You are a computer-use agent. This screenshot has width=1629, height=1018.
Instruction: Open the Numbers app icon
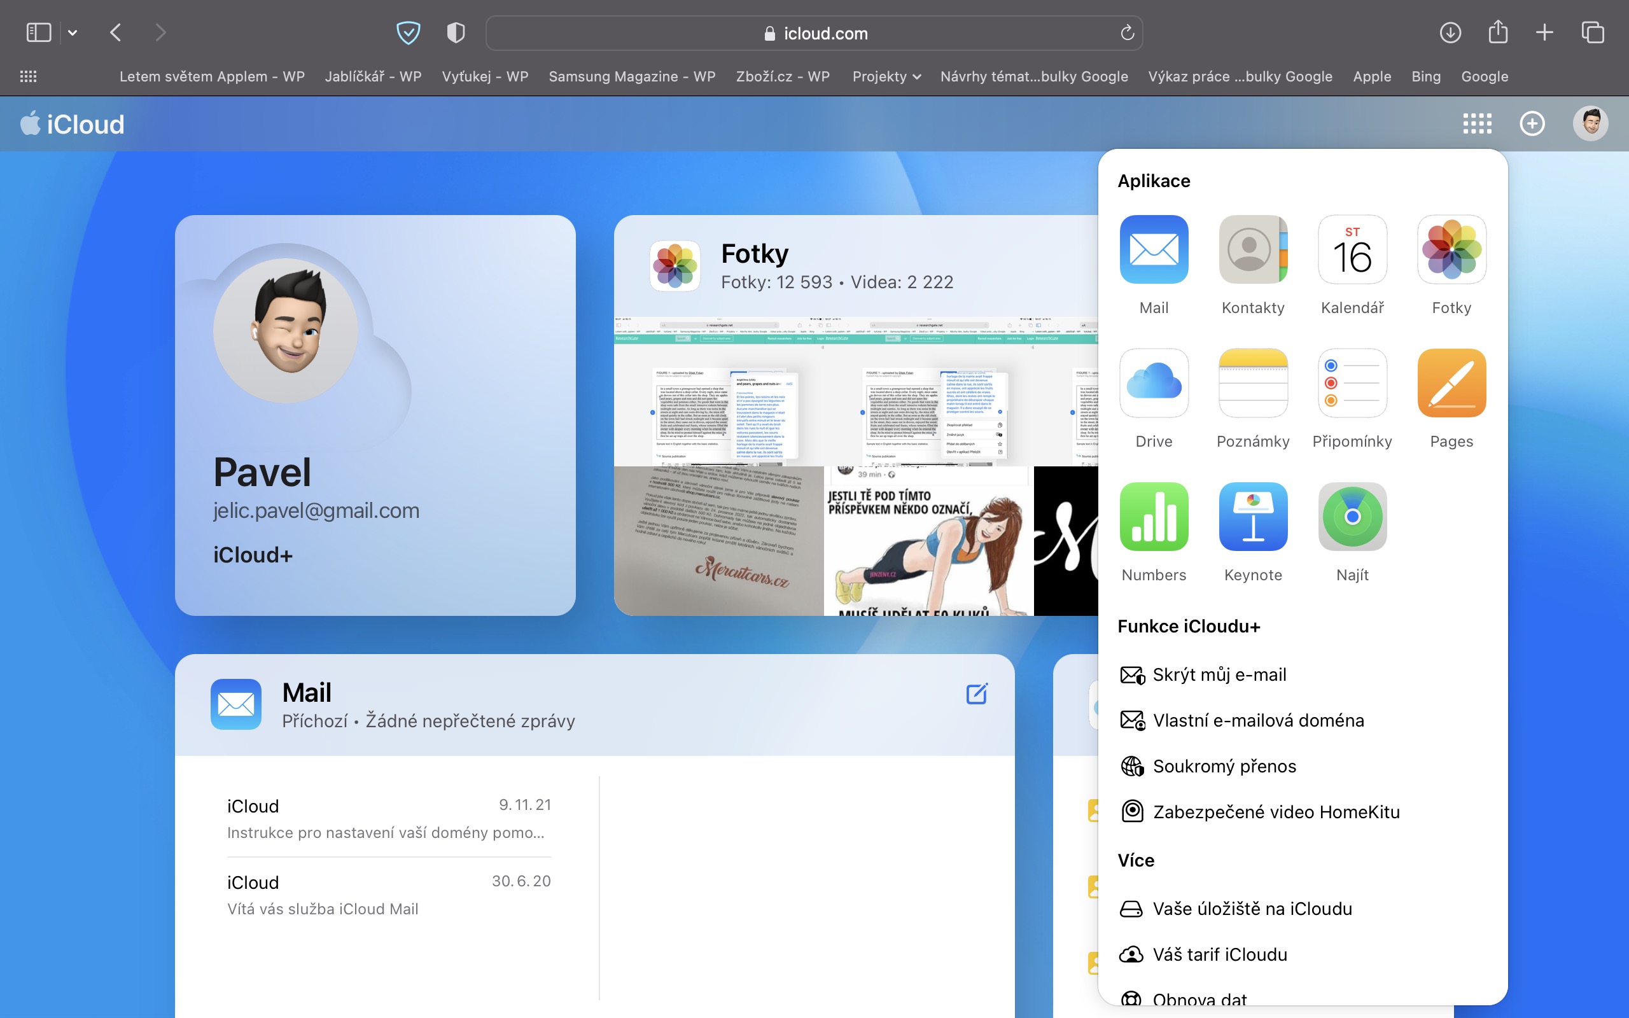(1154, 517)
